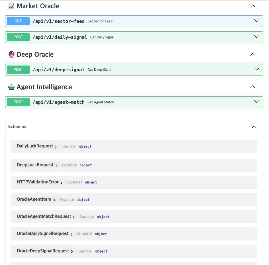Collapse the Agent Intelligence section
The height and width of the screenshot is (265, 269).
pos(253,87)
